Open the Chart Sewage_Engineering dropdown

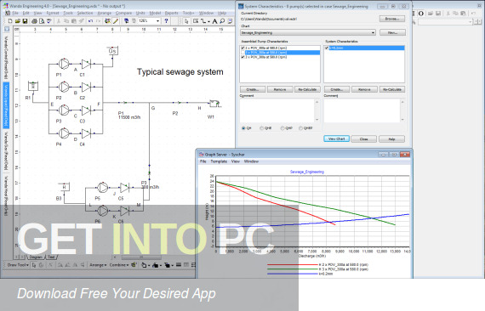point(373,33)
